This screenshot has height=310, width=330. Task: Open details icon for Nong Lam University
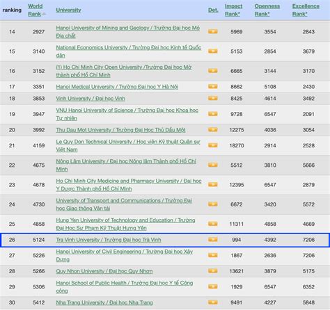coord(213,165)
